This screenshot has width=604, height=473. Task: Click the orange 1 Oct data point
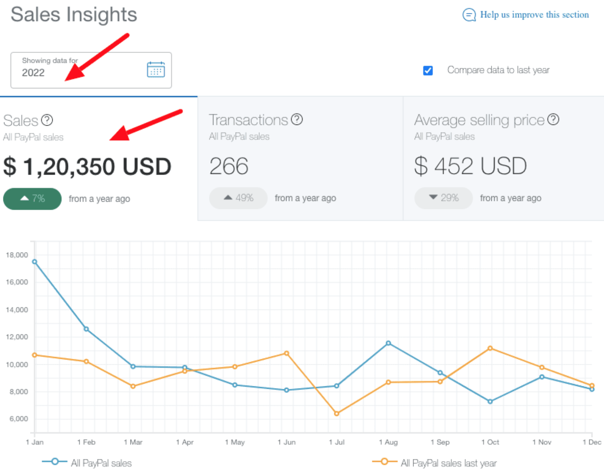[490, 348]
